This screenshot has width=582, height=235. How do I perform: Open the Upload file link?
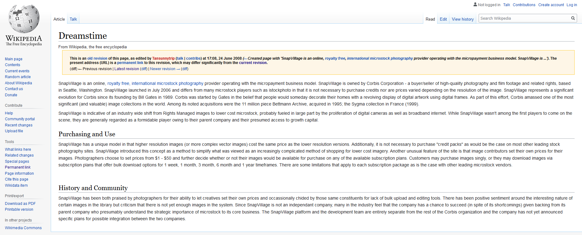14,131
